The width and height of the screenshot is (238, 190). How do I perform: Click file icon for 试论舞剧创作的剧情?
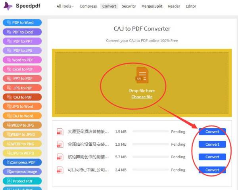60,157
